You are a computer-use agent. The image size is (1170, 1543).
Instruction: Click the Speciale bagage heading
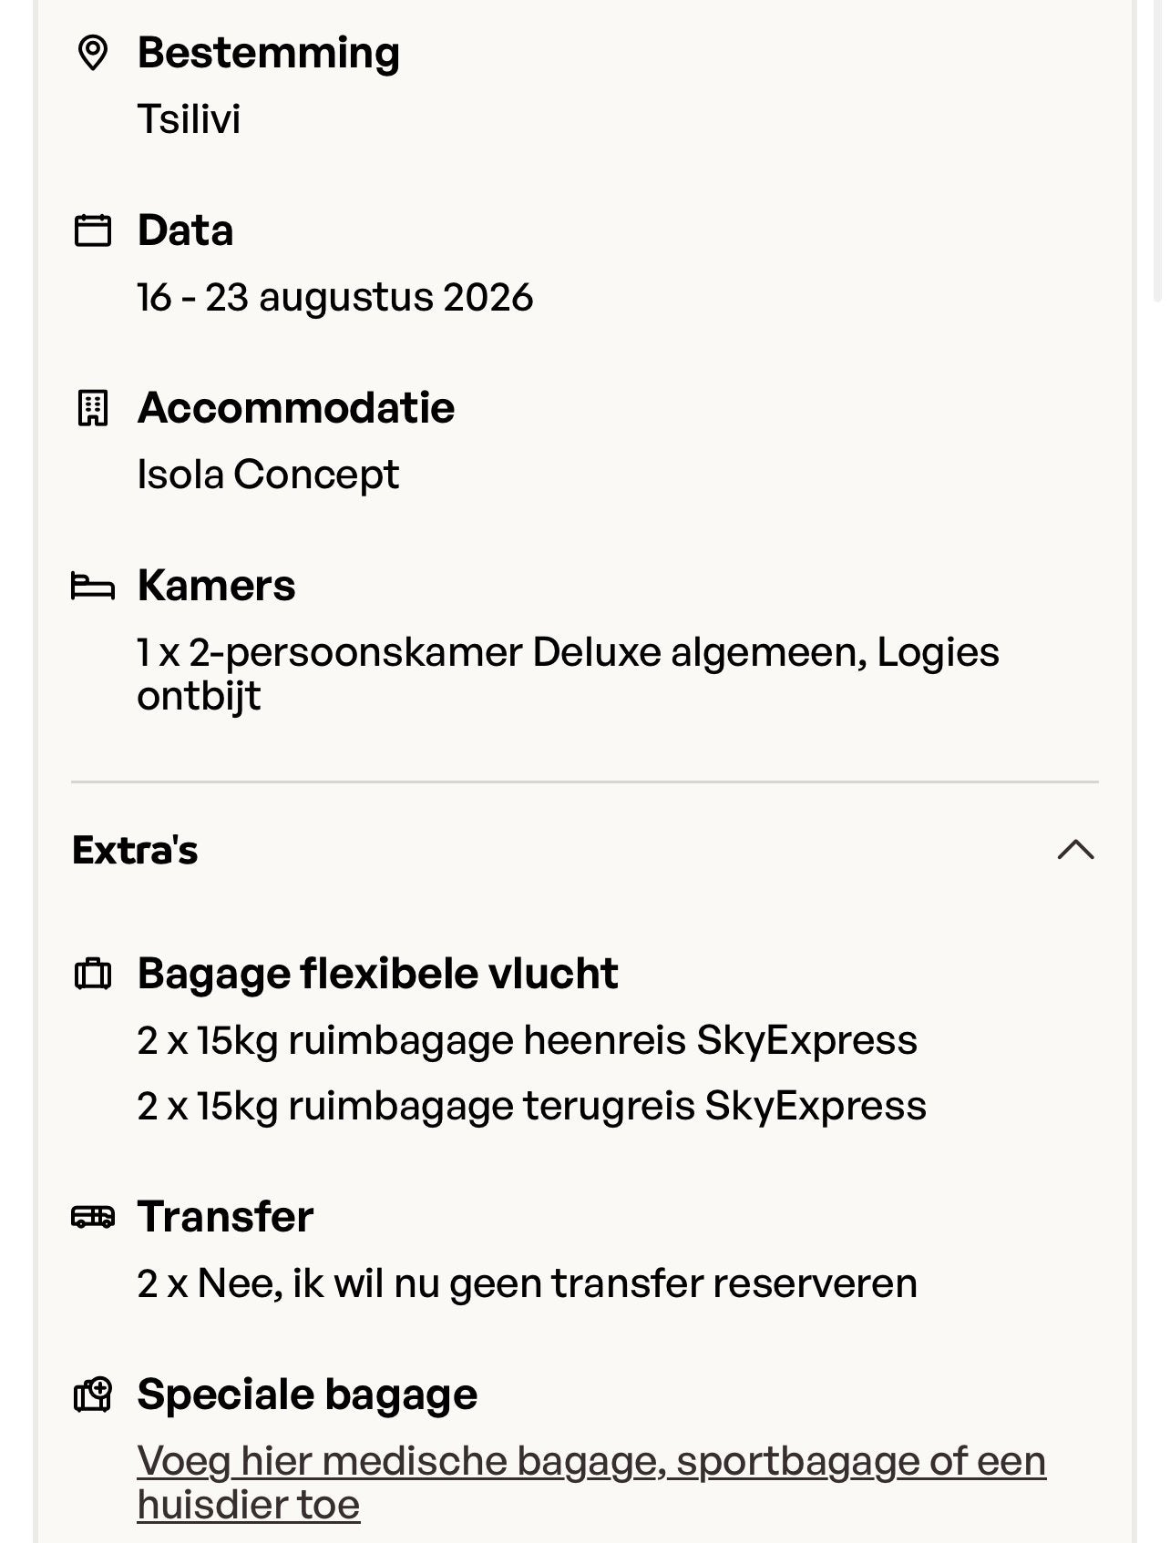click(x=307, y=1395)
